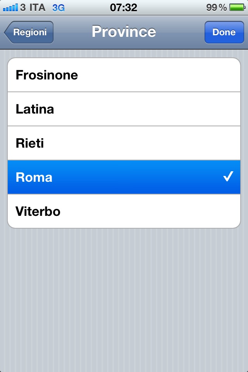Tap the Province navigation title

pos(124,31)
